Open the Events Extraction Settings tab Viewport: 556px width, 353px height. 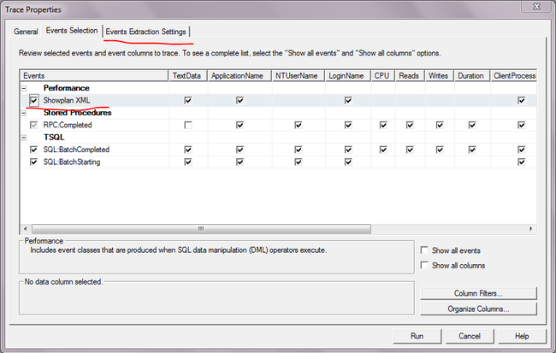pos(145,32)
